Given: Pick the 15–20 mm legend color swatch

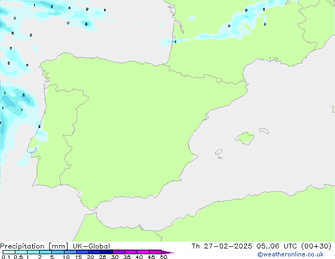Looking at the screenshot, I should pyautogui.click(x=82, y=252).
